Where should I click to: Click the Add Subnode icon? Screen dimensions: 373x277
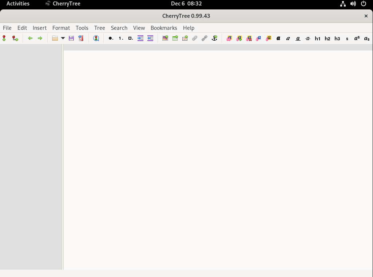click(x=15, y=38)
